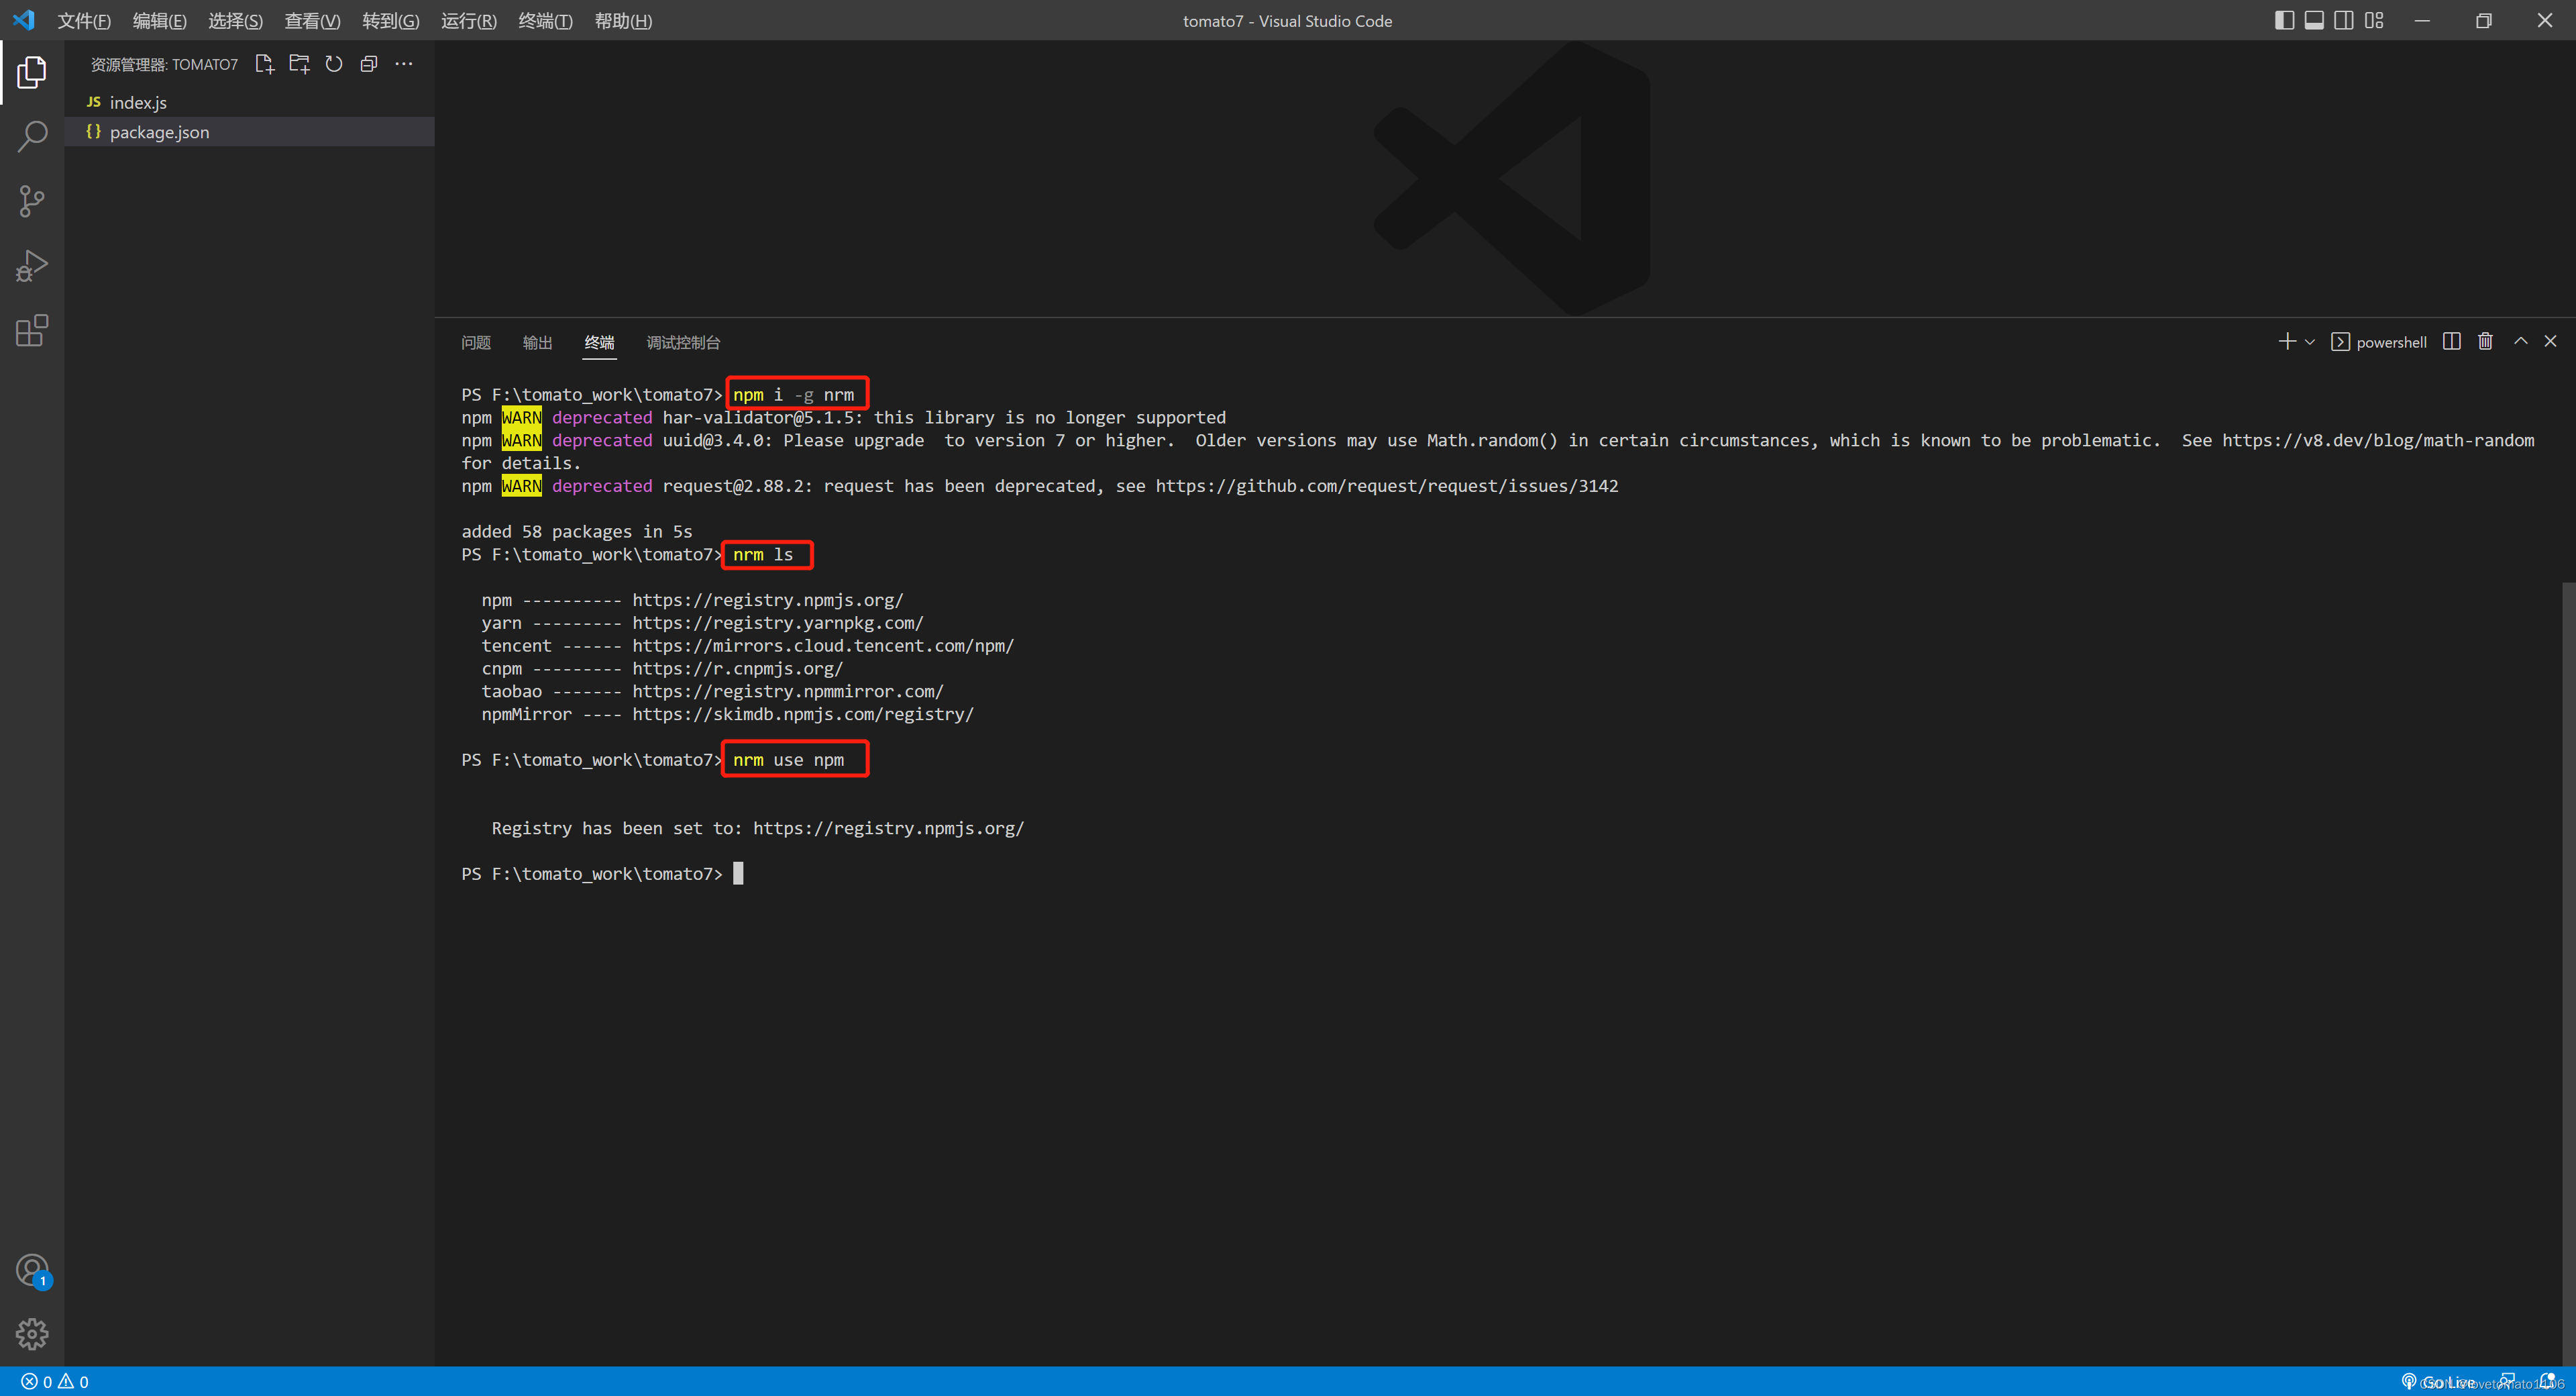Open explorer more actions ellipsis menu
Image resolution: width=2576 pixels, height=1396 pixels.
click(404, 64)
